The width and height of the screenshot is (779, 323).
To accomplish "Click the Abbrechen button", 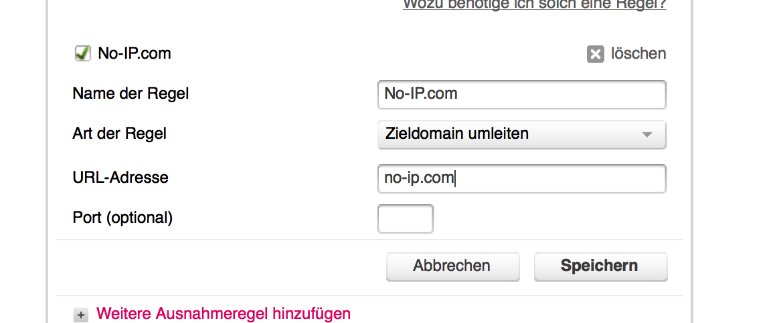I will point(452,266).
